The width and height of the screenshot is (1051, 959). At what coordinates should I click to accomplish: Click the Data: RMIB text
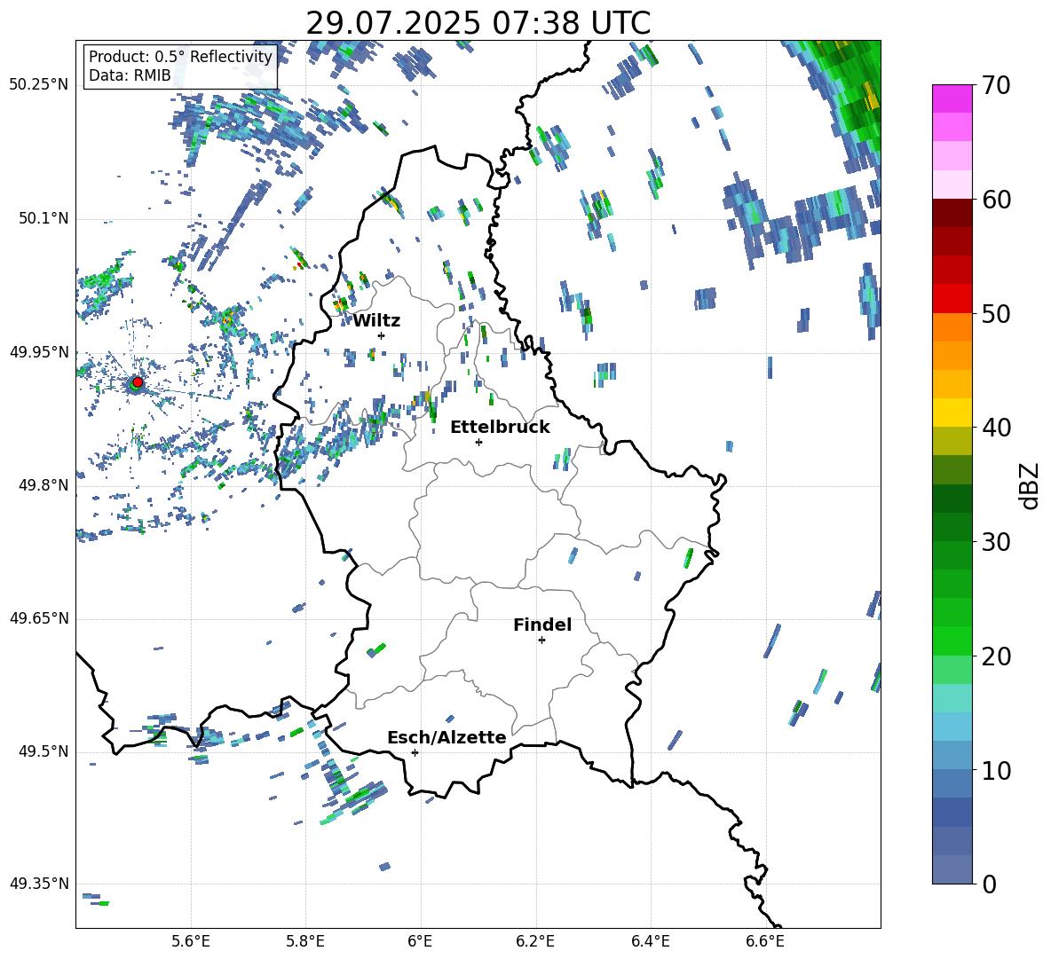[130, 75]
